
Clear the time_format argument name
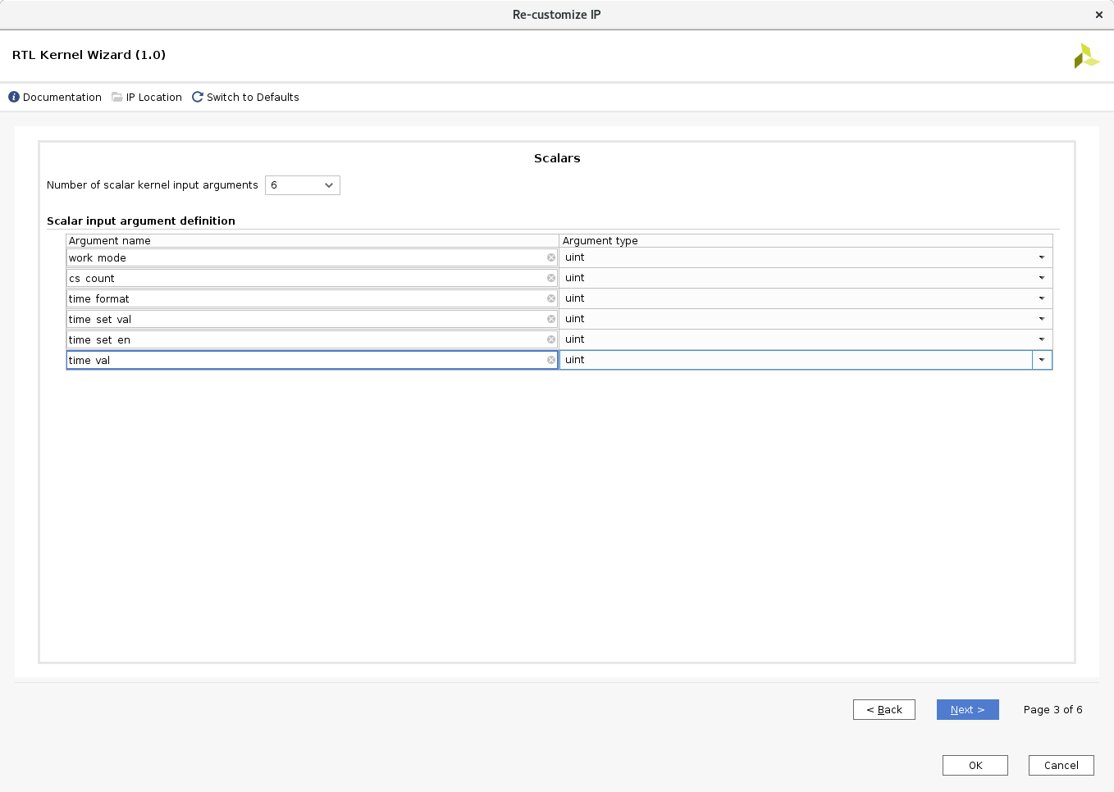[551, 298]
